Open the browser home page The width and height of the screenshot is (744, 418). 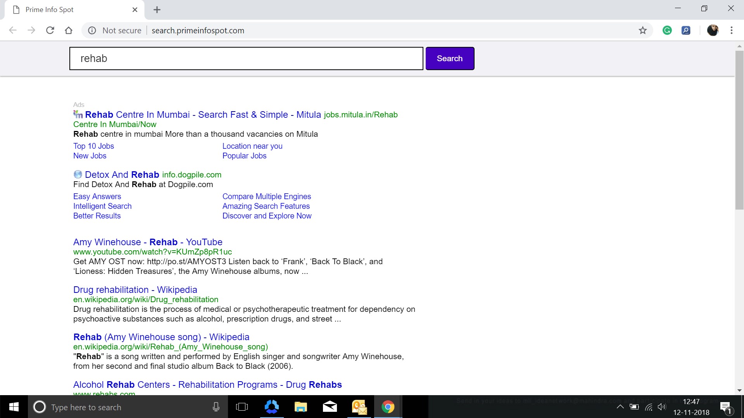pyautogui.click(x=69, y=30)
